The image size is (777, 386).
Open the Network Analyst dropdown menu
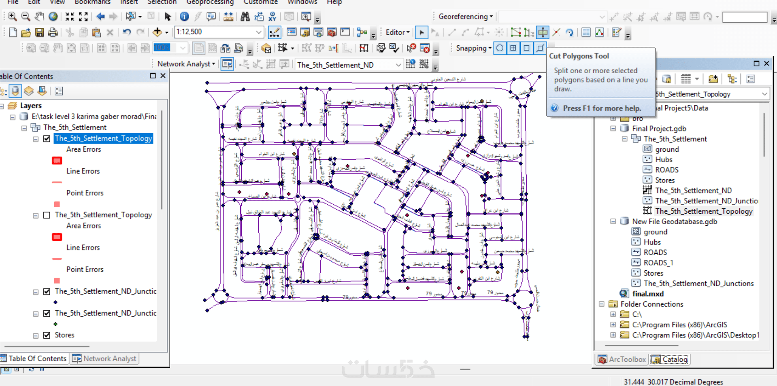coord(186,64)
